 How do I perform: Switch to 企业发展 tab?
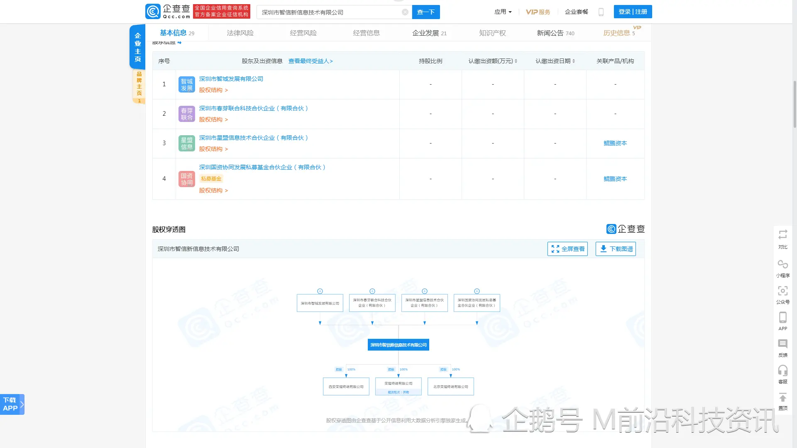(429, 33)
